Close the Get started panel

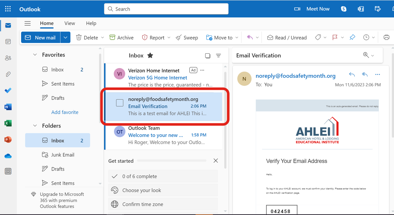tap(216, 161)
